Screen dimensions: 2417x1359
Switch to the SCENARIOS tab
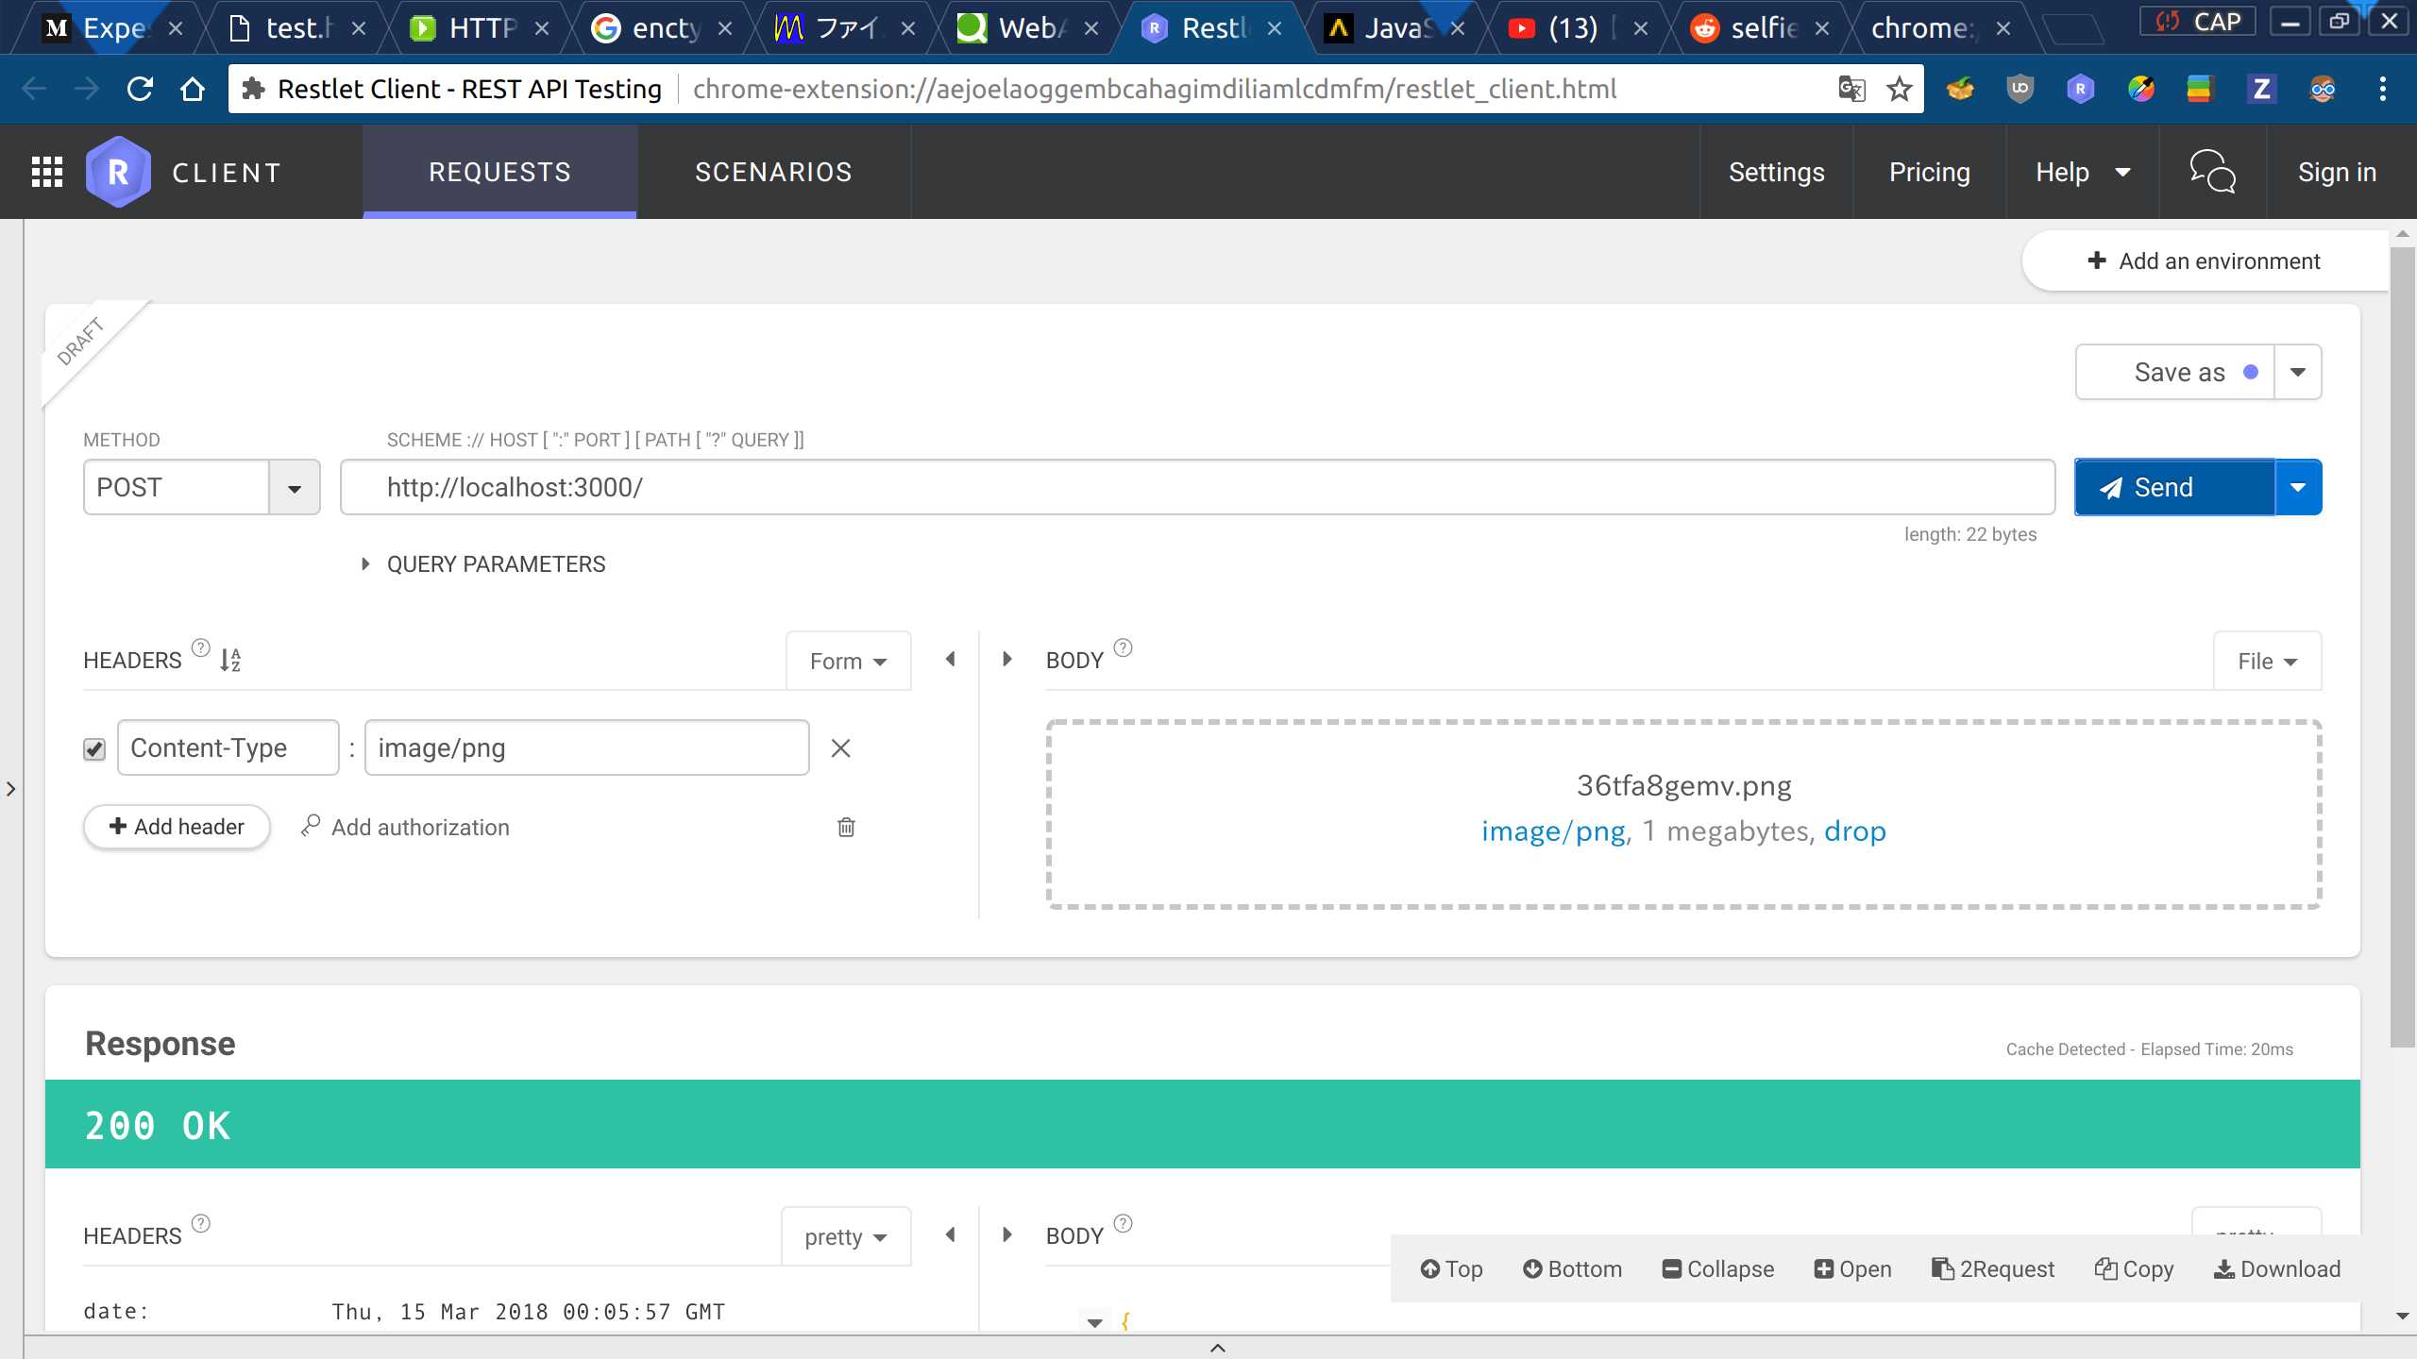[x=772, y=172]
